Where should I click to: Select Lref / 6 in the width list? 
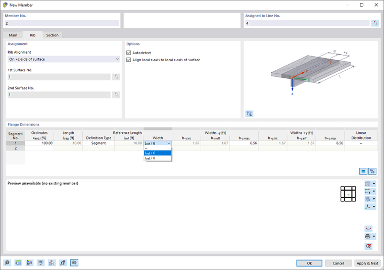158,153
